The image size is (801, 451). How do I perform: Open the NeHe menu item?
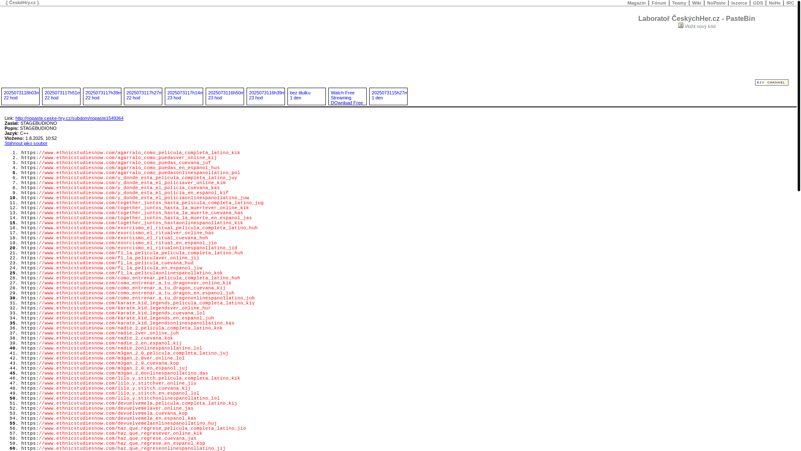click(774, 3)
